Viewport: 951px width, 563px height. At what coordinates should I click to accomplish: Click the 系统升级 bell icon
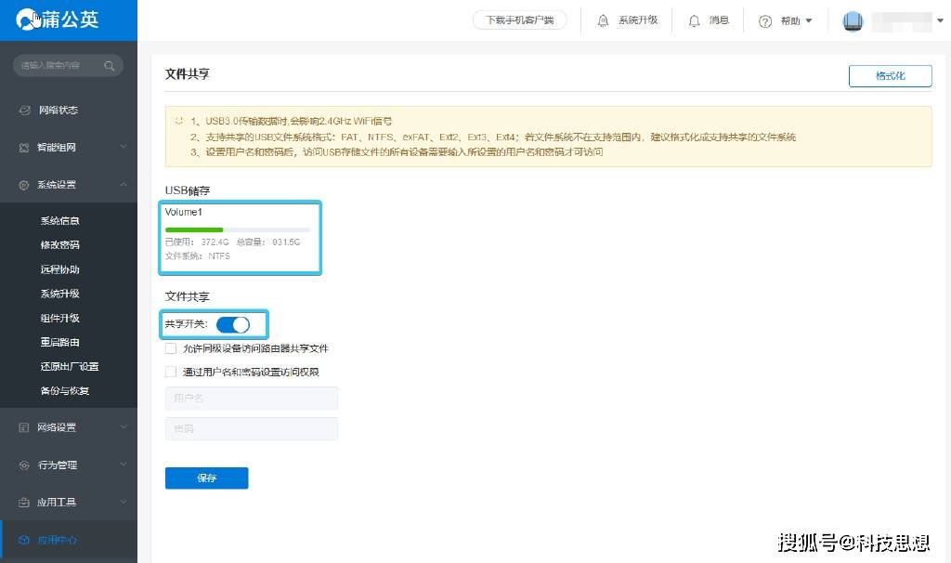[602, 20]
